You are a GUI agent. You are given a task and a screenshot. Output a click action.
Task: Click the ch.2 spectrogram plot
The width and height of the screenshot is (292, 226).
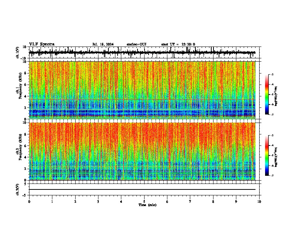(x=142, y=151)
